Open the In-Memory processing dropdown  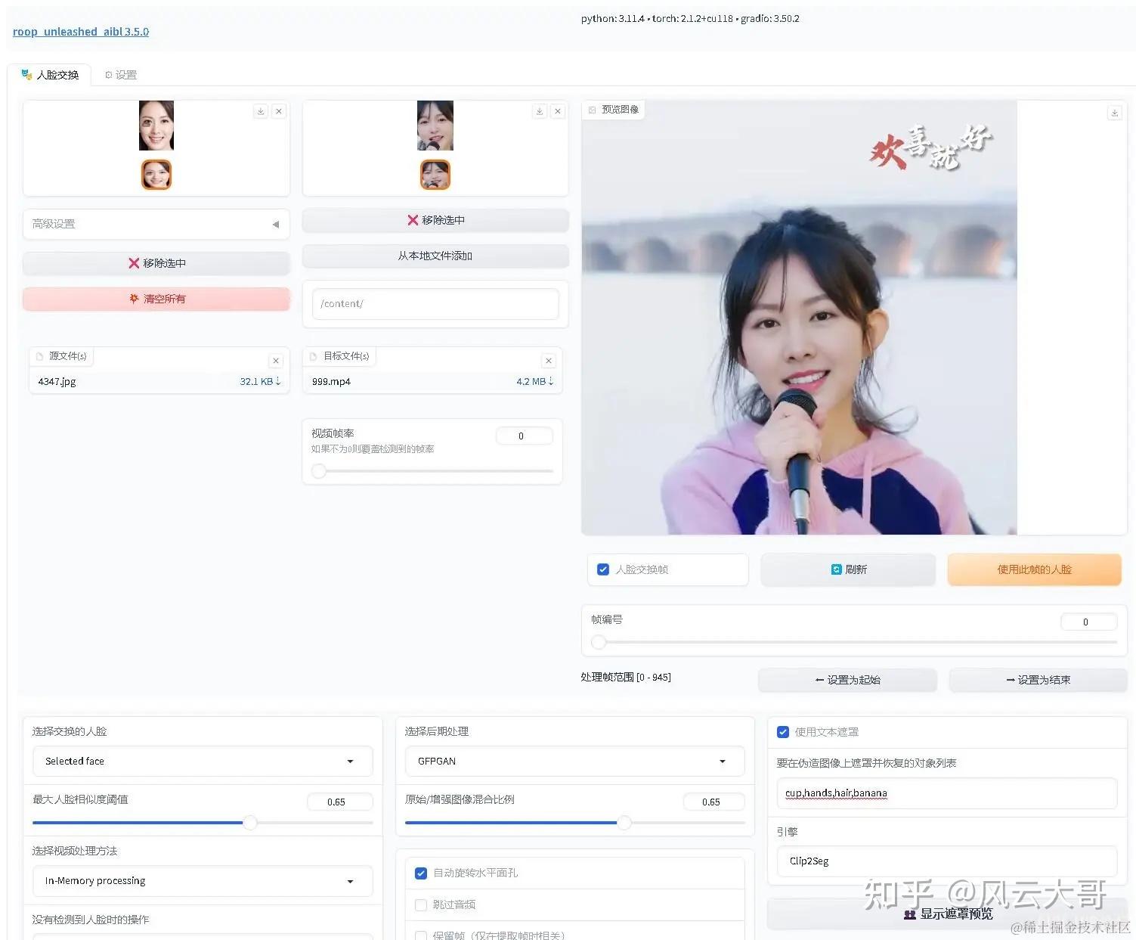201,881
